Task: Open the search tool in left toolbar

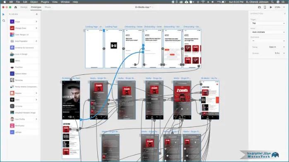Action: click(x=4, y=21)
